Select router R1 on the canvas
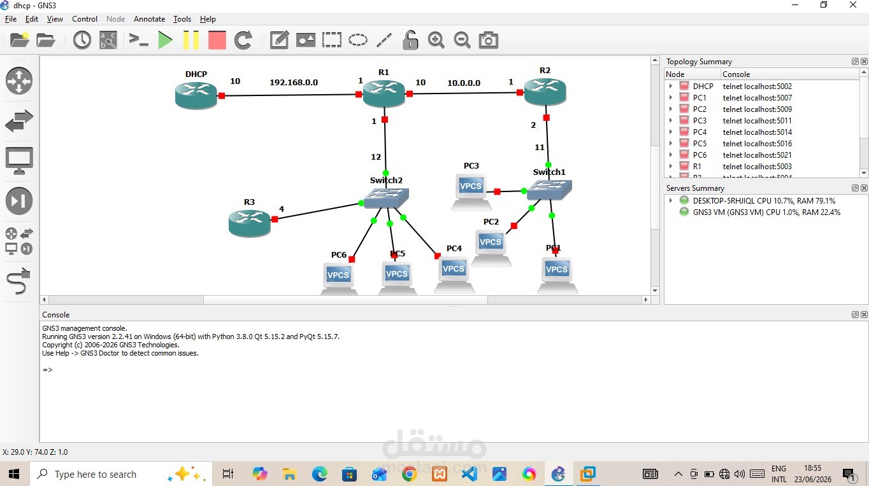 (384, 94)
